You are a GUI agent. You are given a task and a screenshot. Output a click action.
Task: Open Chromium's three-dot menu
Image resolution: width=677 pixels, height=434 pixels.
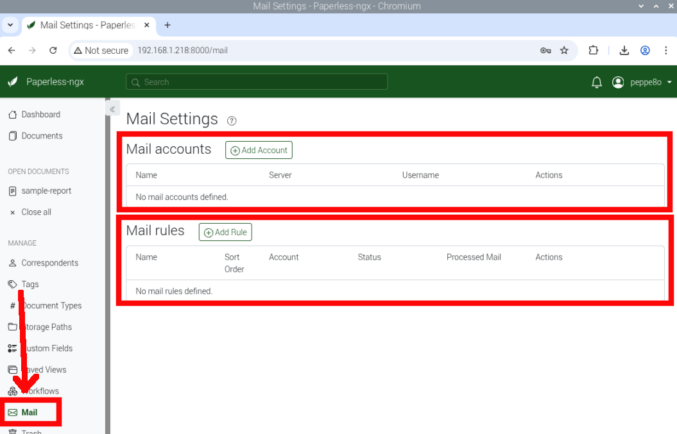[x=667, y=50]
